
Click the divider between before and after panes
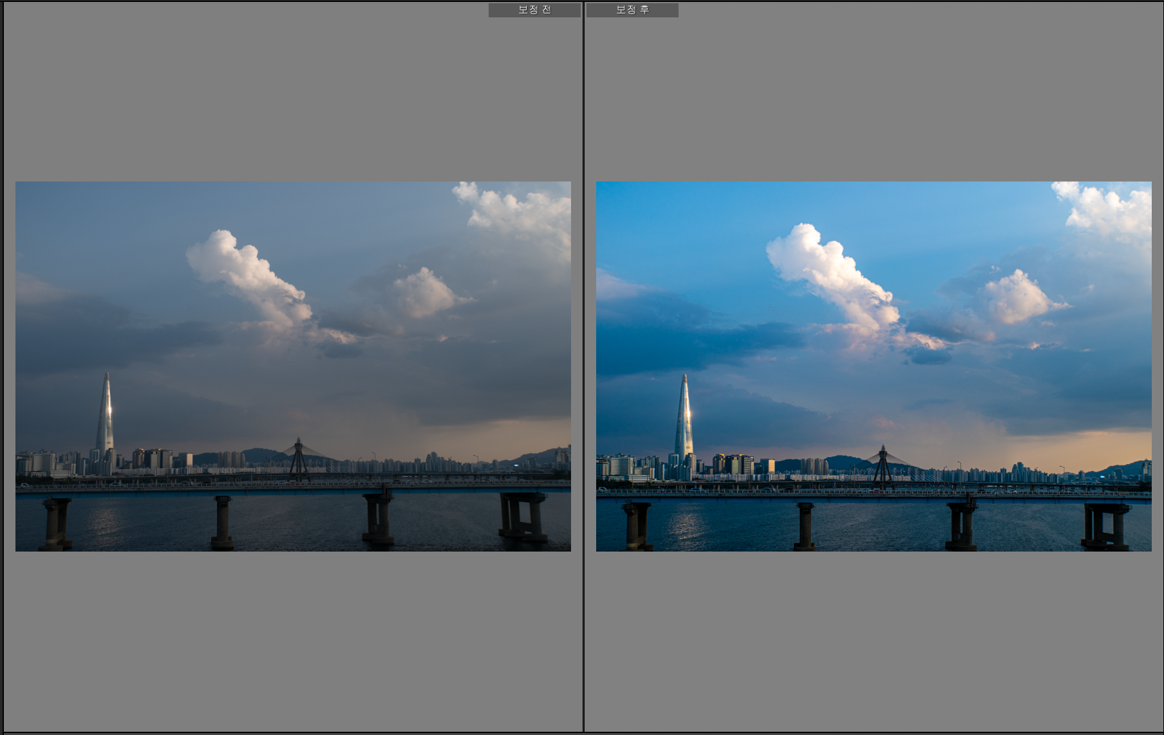584,367
